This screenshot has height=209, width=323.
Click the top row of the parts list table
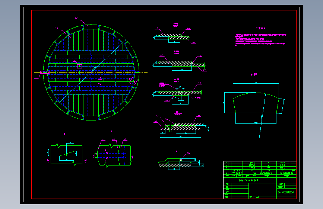click(260, 163)
